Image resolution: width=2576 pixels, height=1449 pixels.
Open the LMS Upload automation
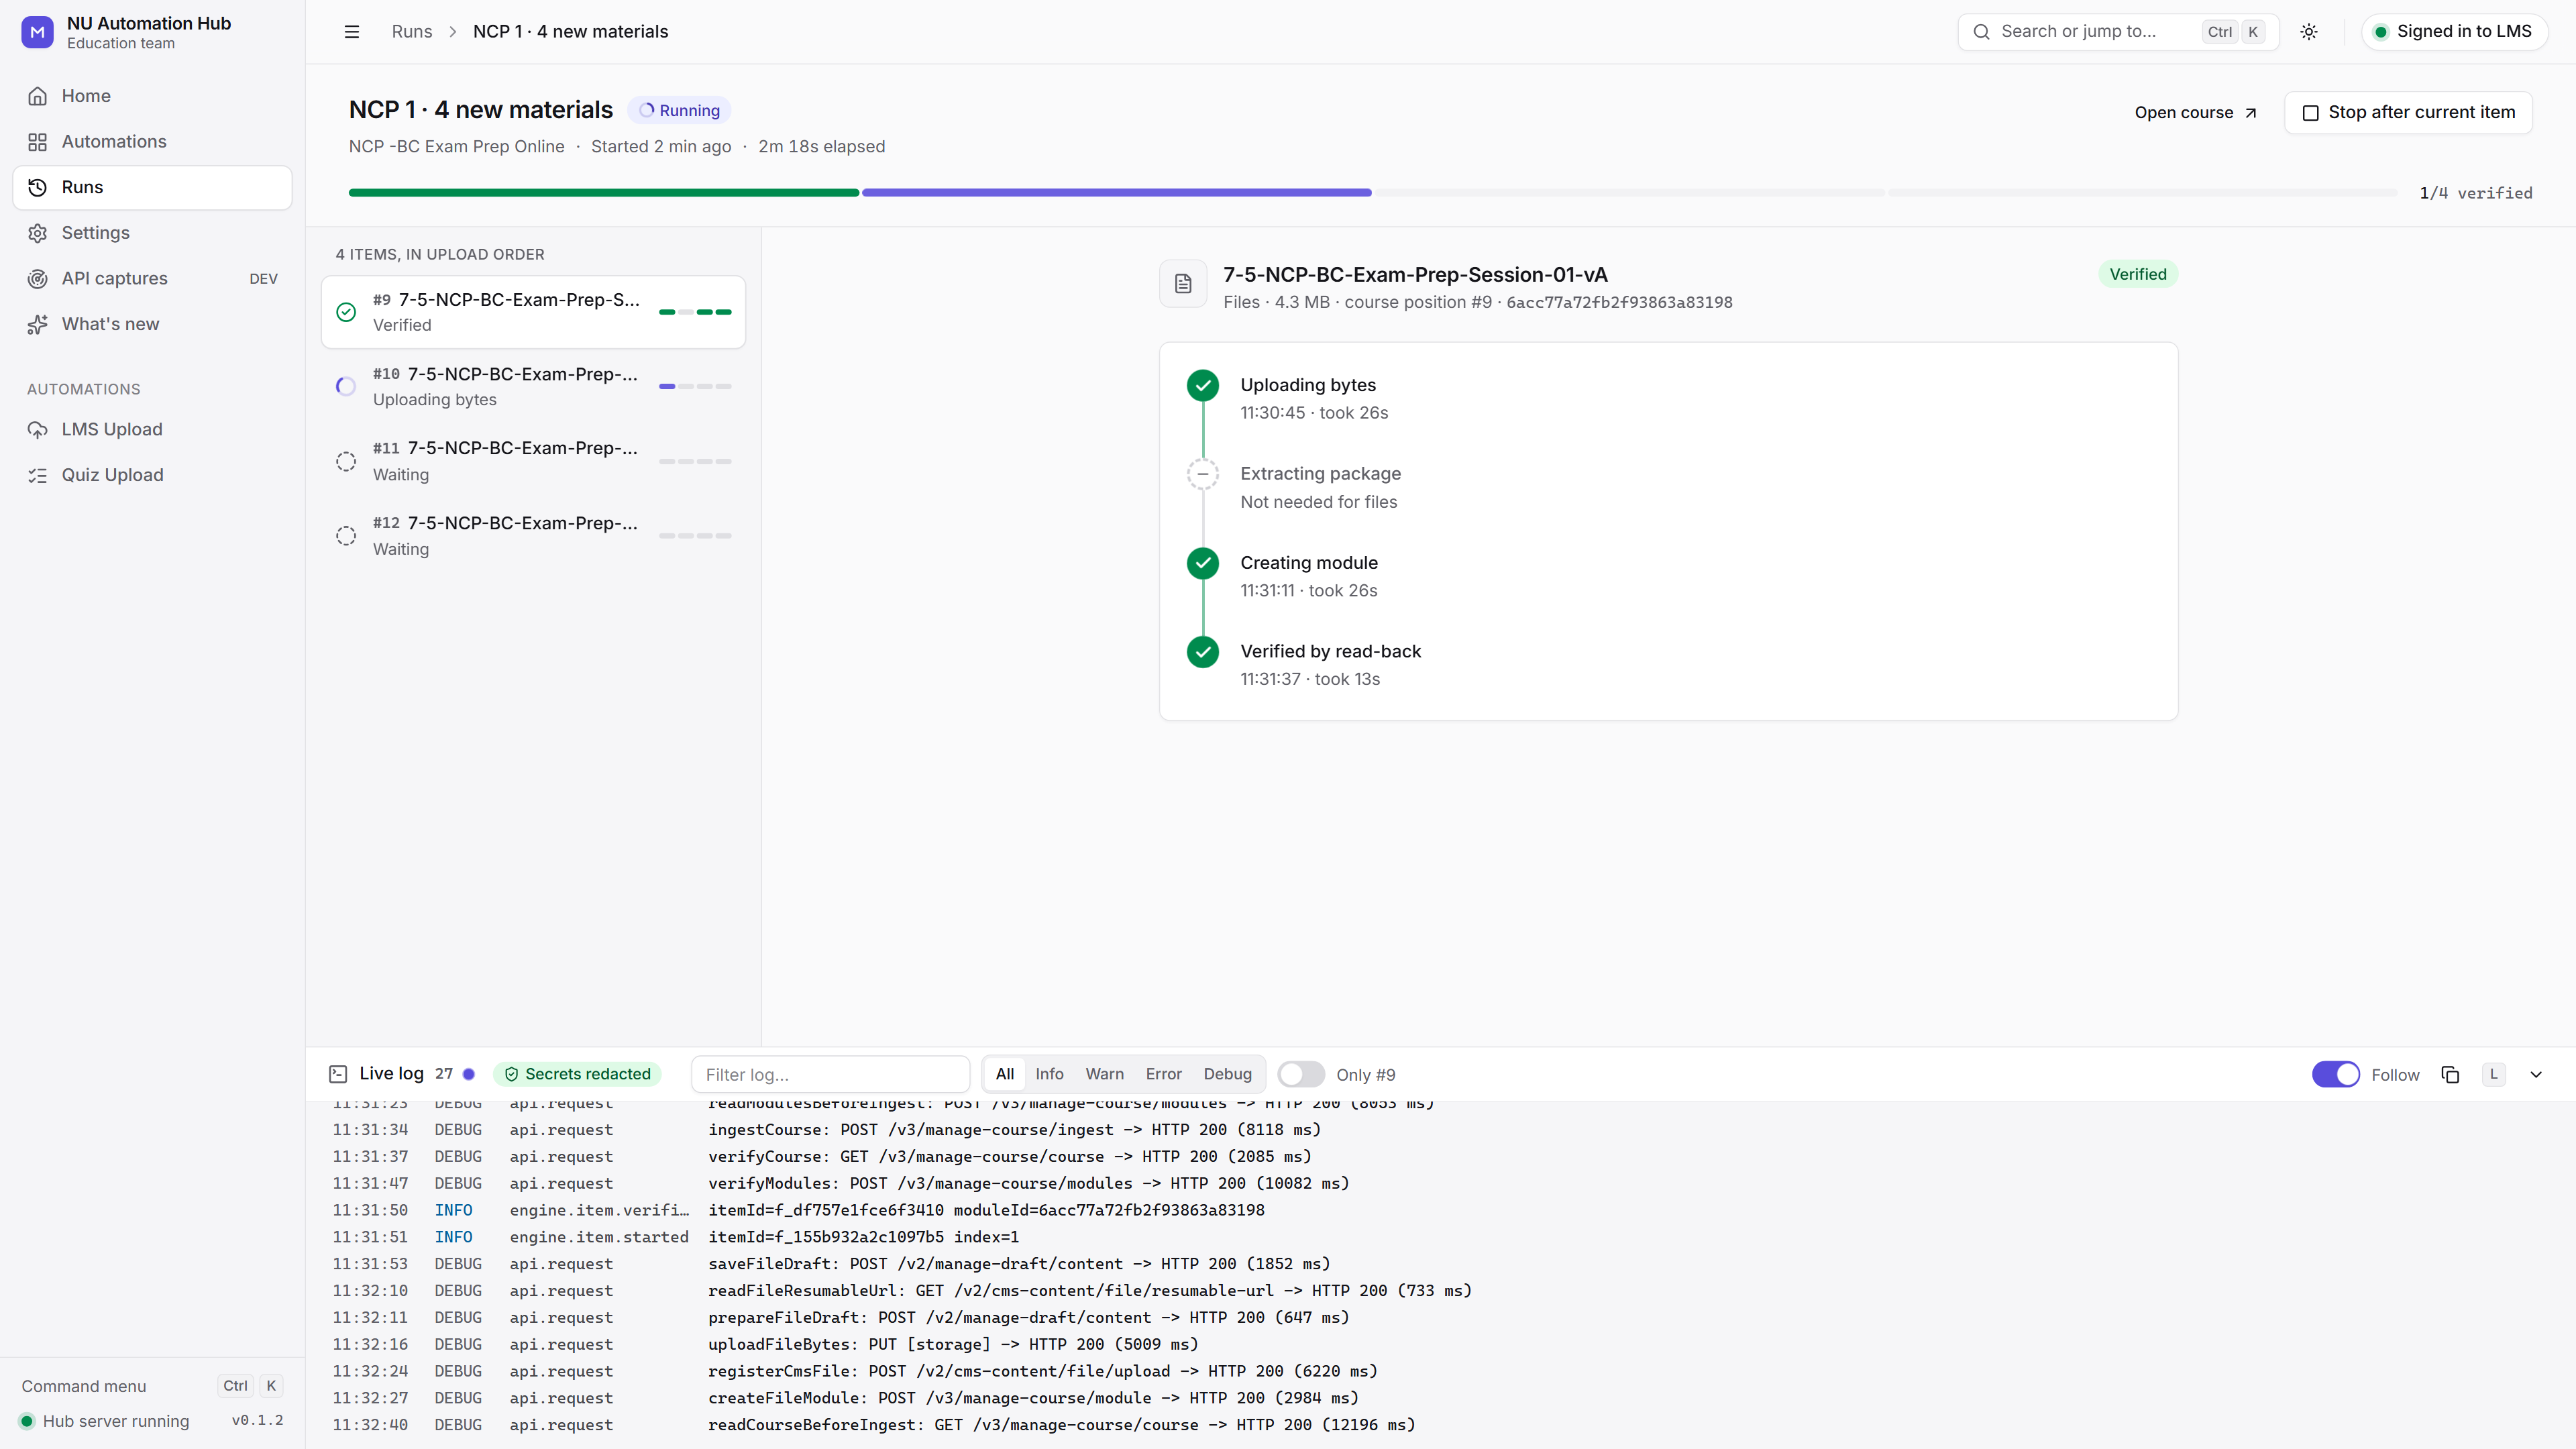click(152, 430)
